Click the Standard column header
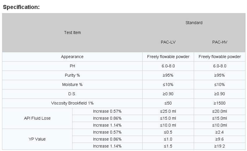The image size is (247, 151). tap(194, 23)
